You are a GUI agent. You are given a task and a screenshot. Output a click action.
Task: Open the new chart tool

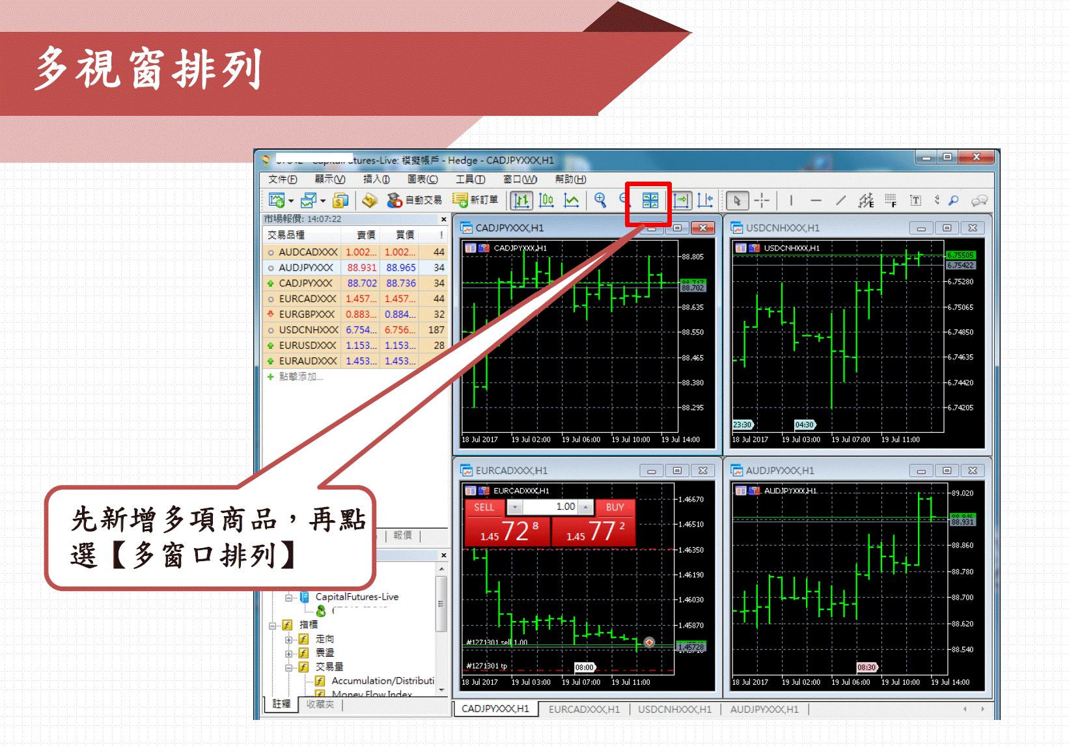[276, 200]
